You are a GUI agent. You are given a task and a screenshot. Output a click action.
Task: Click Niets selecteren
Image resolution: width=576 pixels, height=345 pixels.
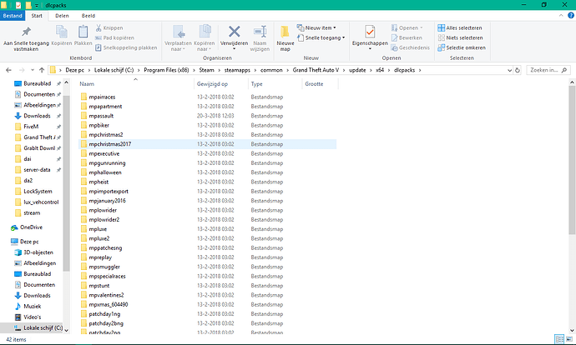point(460,37)
